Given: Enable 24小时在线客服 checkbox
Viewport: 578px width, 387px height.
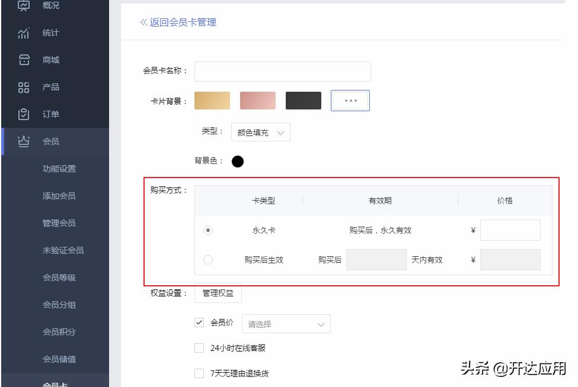Looking at the screenshot, I should click(199, 348).
